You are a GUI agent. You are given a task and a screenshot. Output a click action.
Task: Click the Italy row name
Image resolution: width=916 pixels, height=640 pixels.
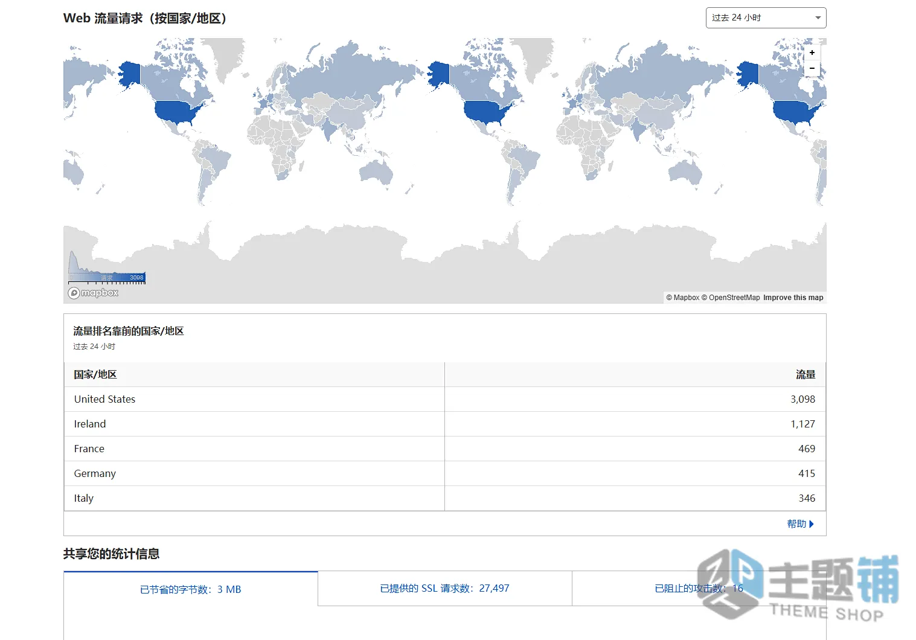coord(84,498)
